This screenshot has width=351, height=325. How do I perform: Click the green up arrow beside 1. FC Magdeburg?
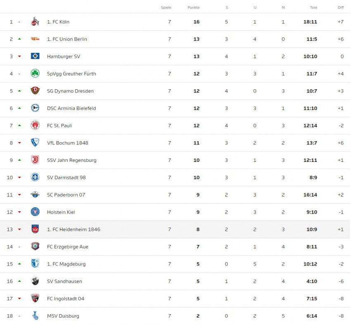[19, 264]
